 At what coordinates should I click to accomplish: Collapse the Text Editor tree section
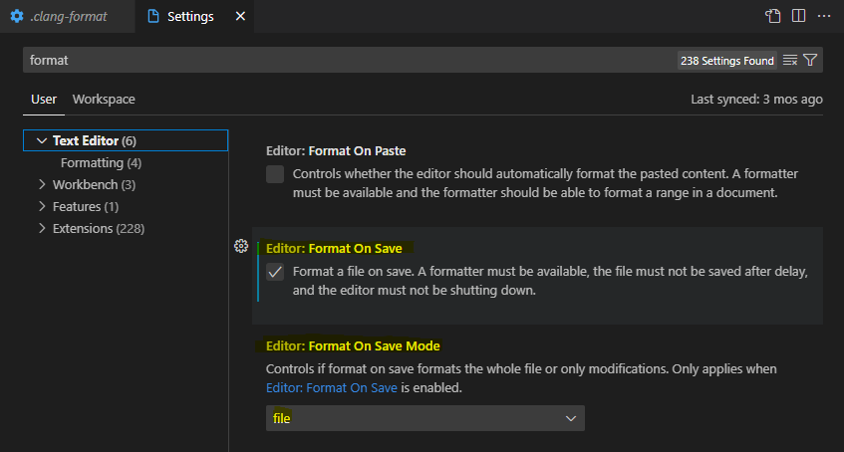(42, 141)
